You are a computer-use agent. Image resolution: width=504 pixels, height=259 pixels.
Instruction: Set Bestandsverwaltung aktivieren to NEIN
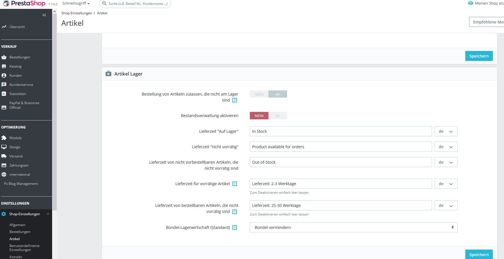point(259,116)
